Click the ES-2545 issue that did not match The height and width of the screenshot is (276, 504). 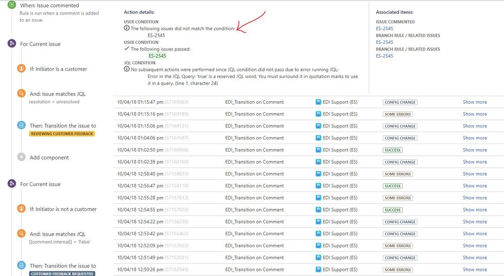coord(156,35)
